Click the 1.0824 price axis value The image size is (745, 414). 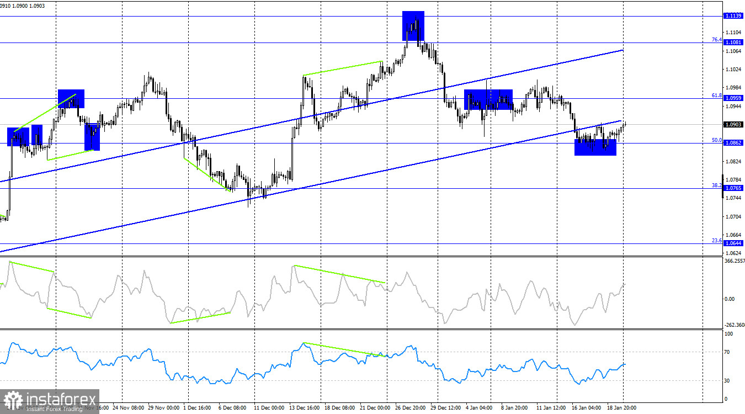(734, 162)
